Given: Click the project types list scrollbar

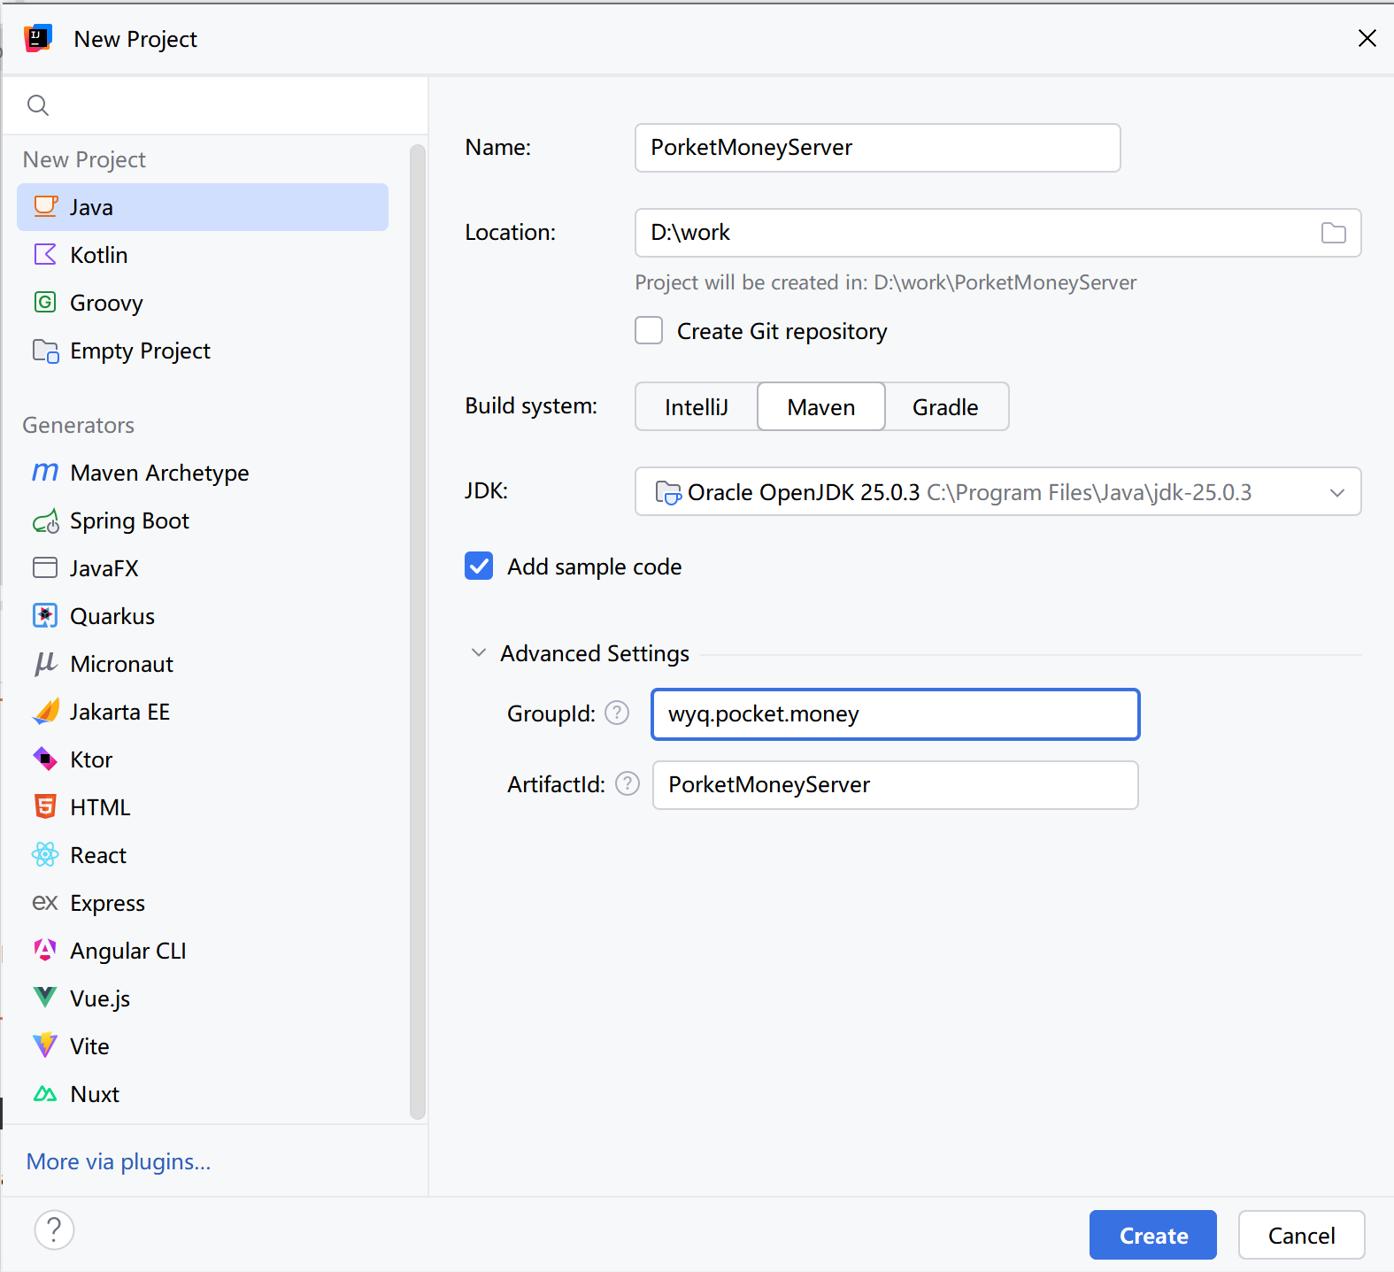Looking at the screenshot, I should [x=418, y=631].
